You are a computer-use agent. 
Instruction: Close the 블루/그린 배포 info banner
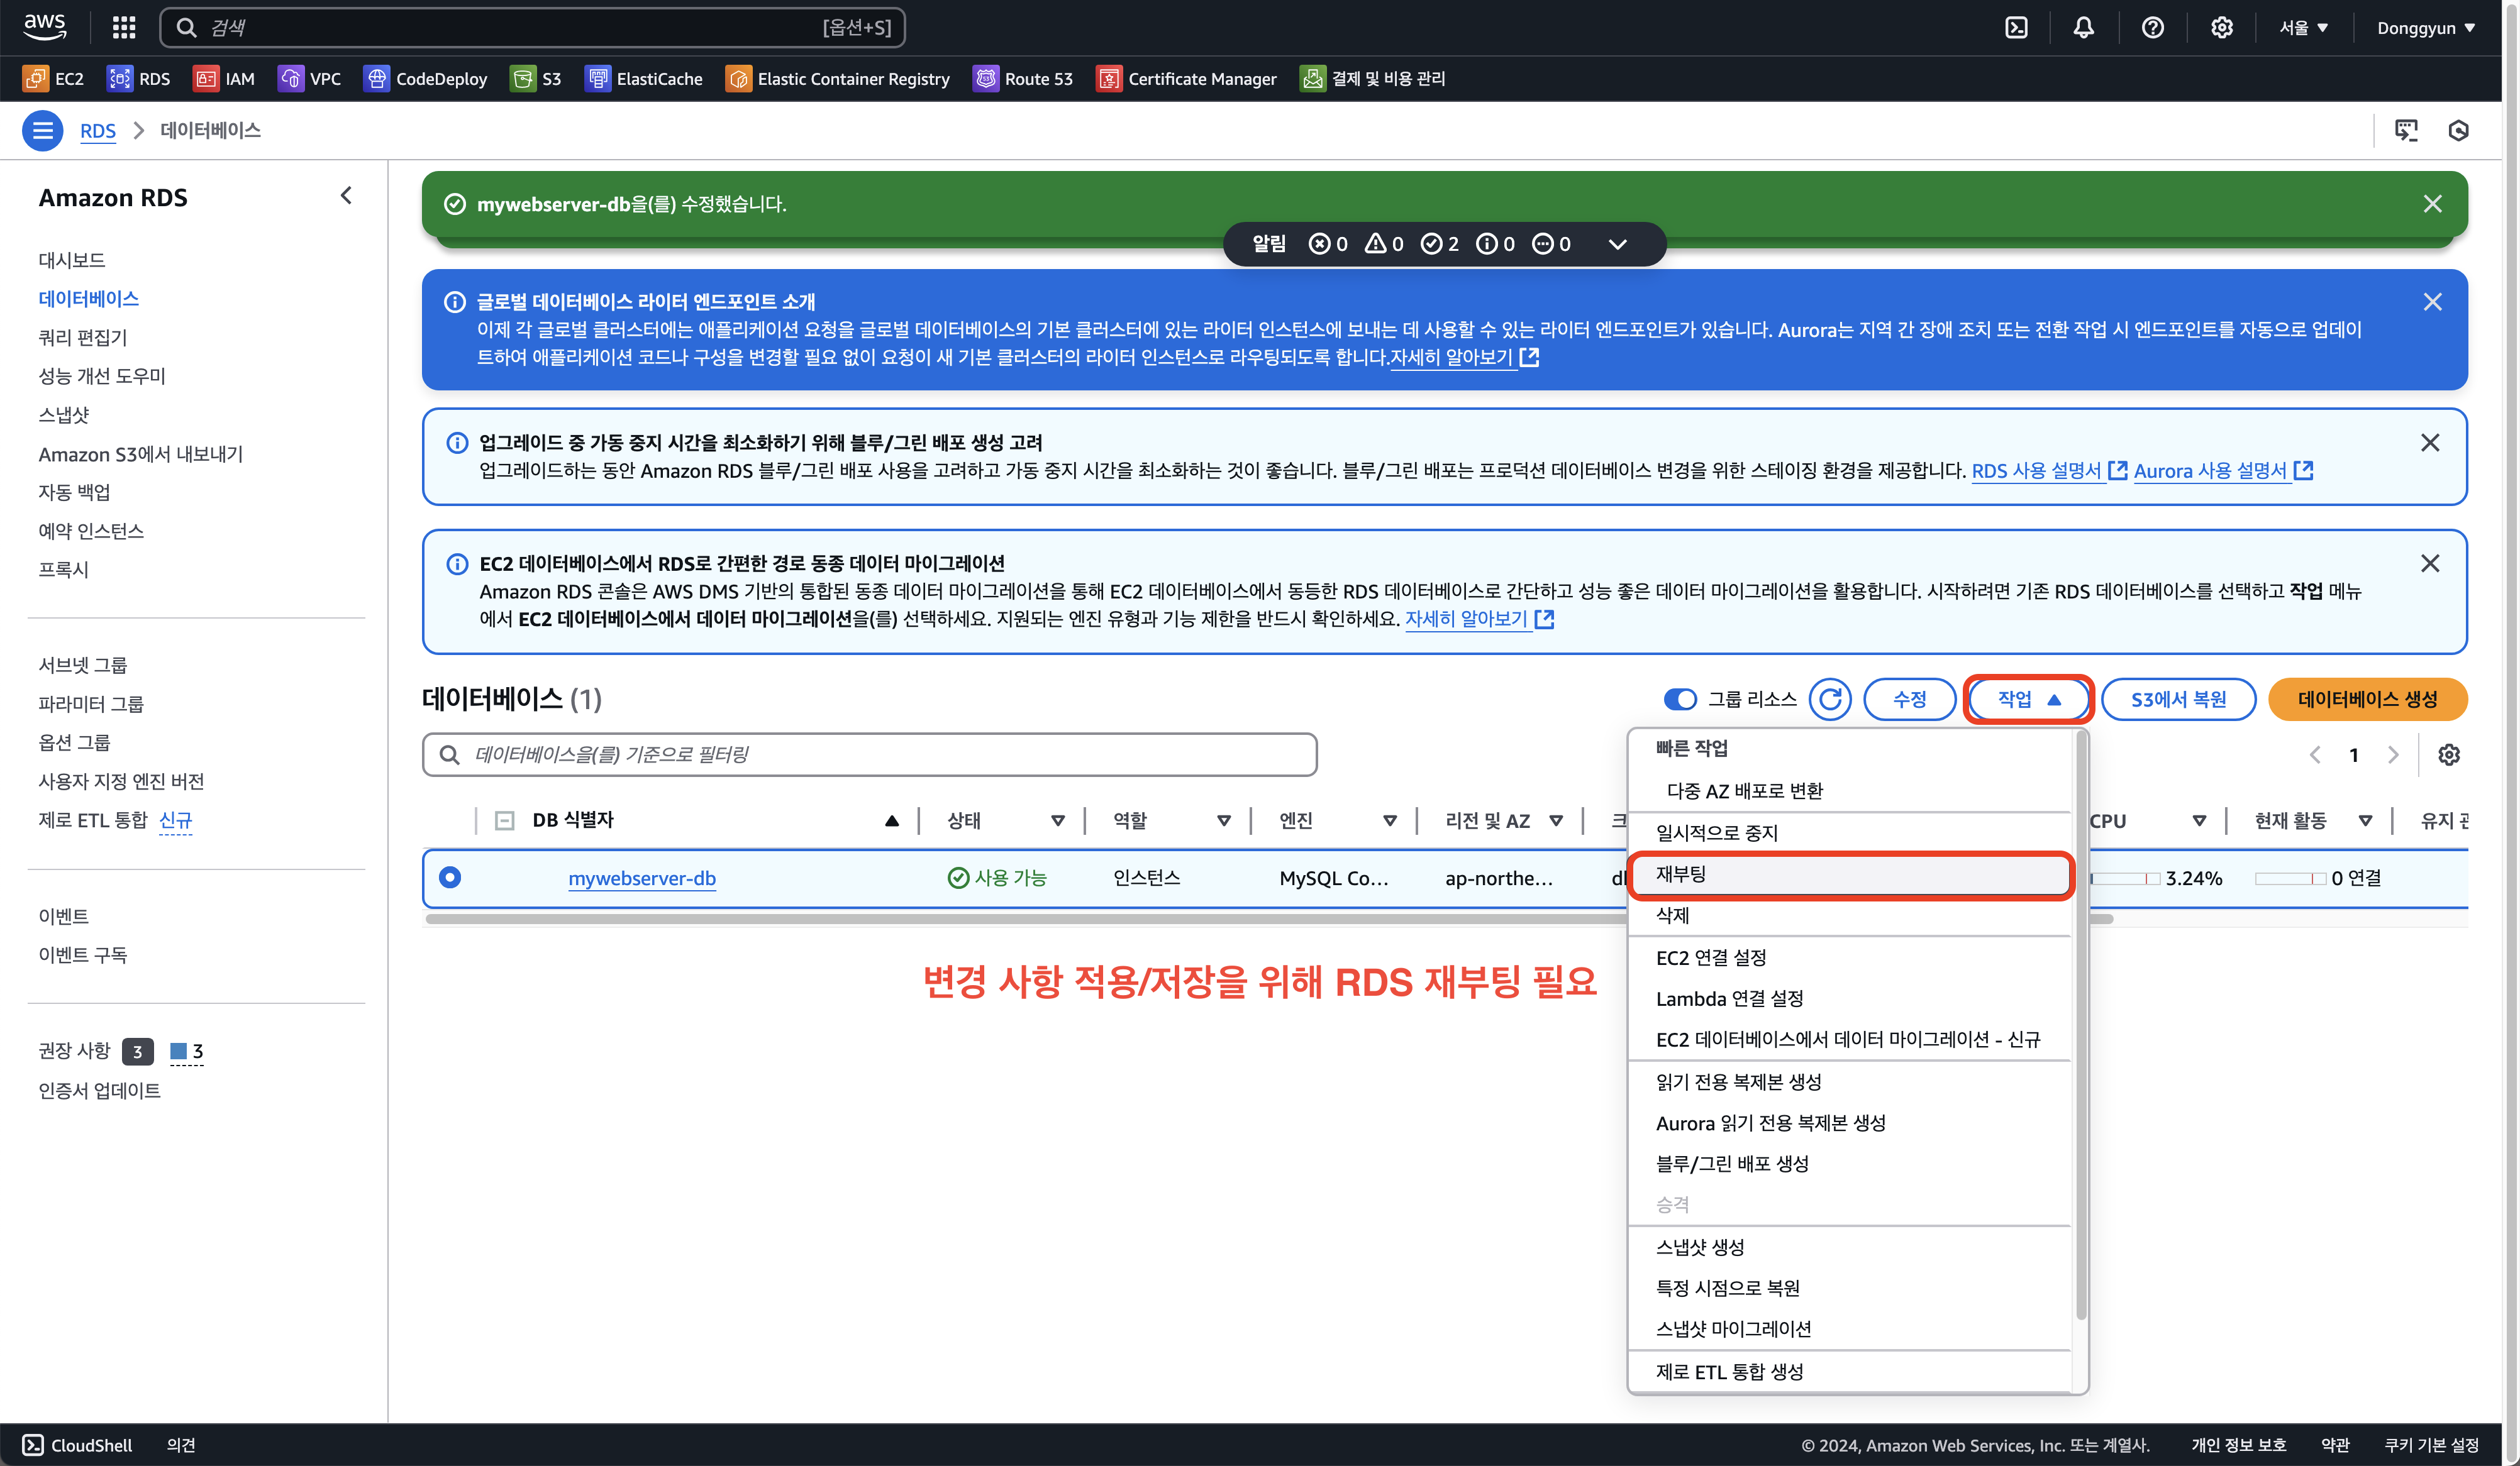tap(2430, 443)
